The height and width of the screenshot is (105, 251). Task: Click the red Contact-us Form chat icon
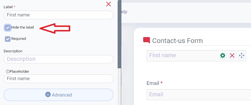click(146, 40)
